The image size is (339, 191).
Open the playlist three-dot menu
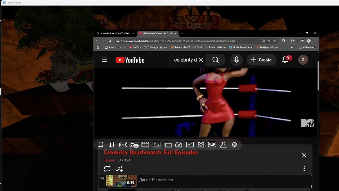(304, 169)
